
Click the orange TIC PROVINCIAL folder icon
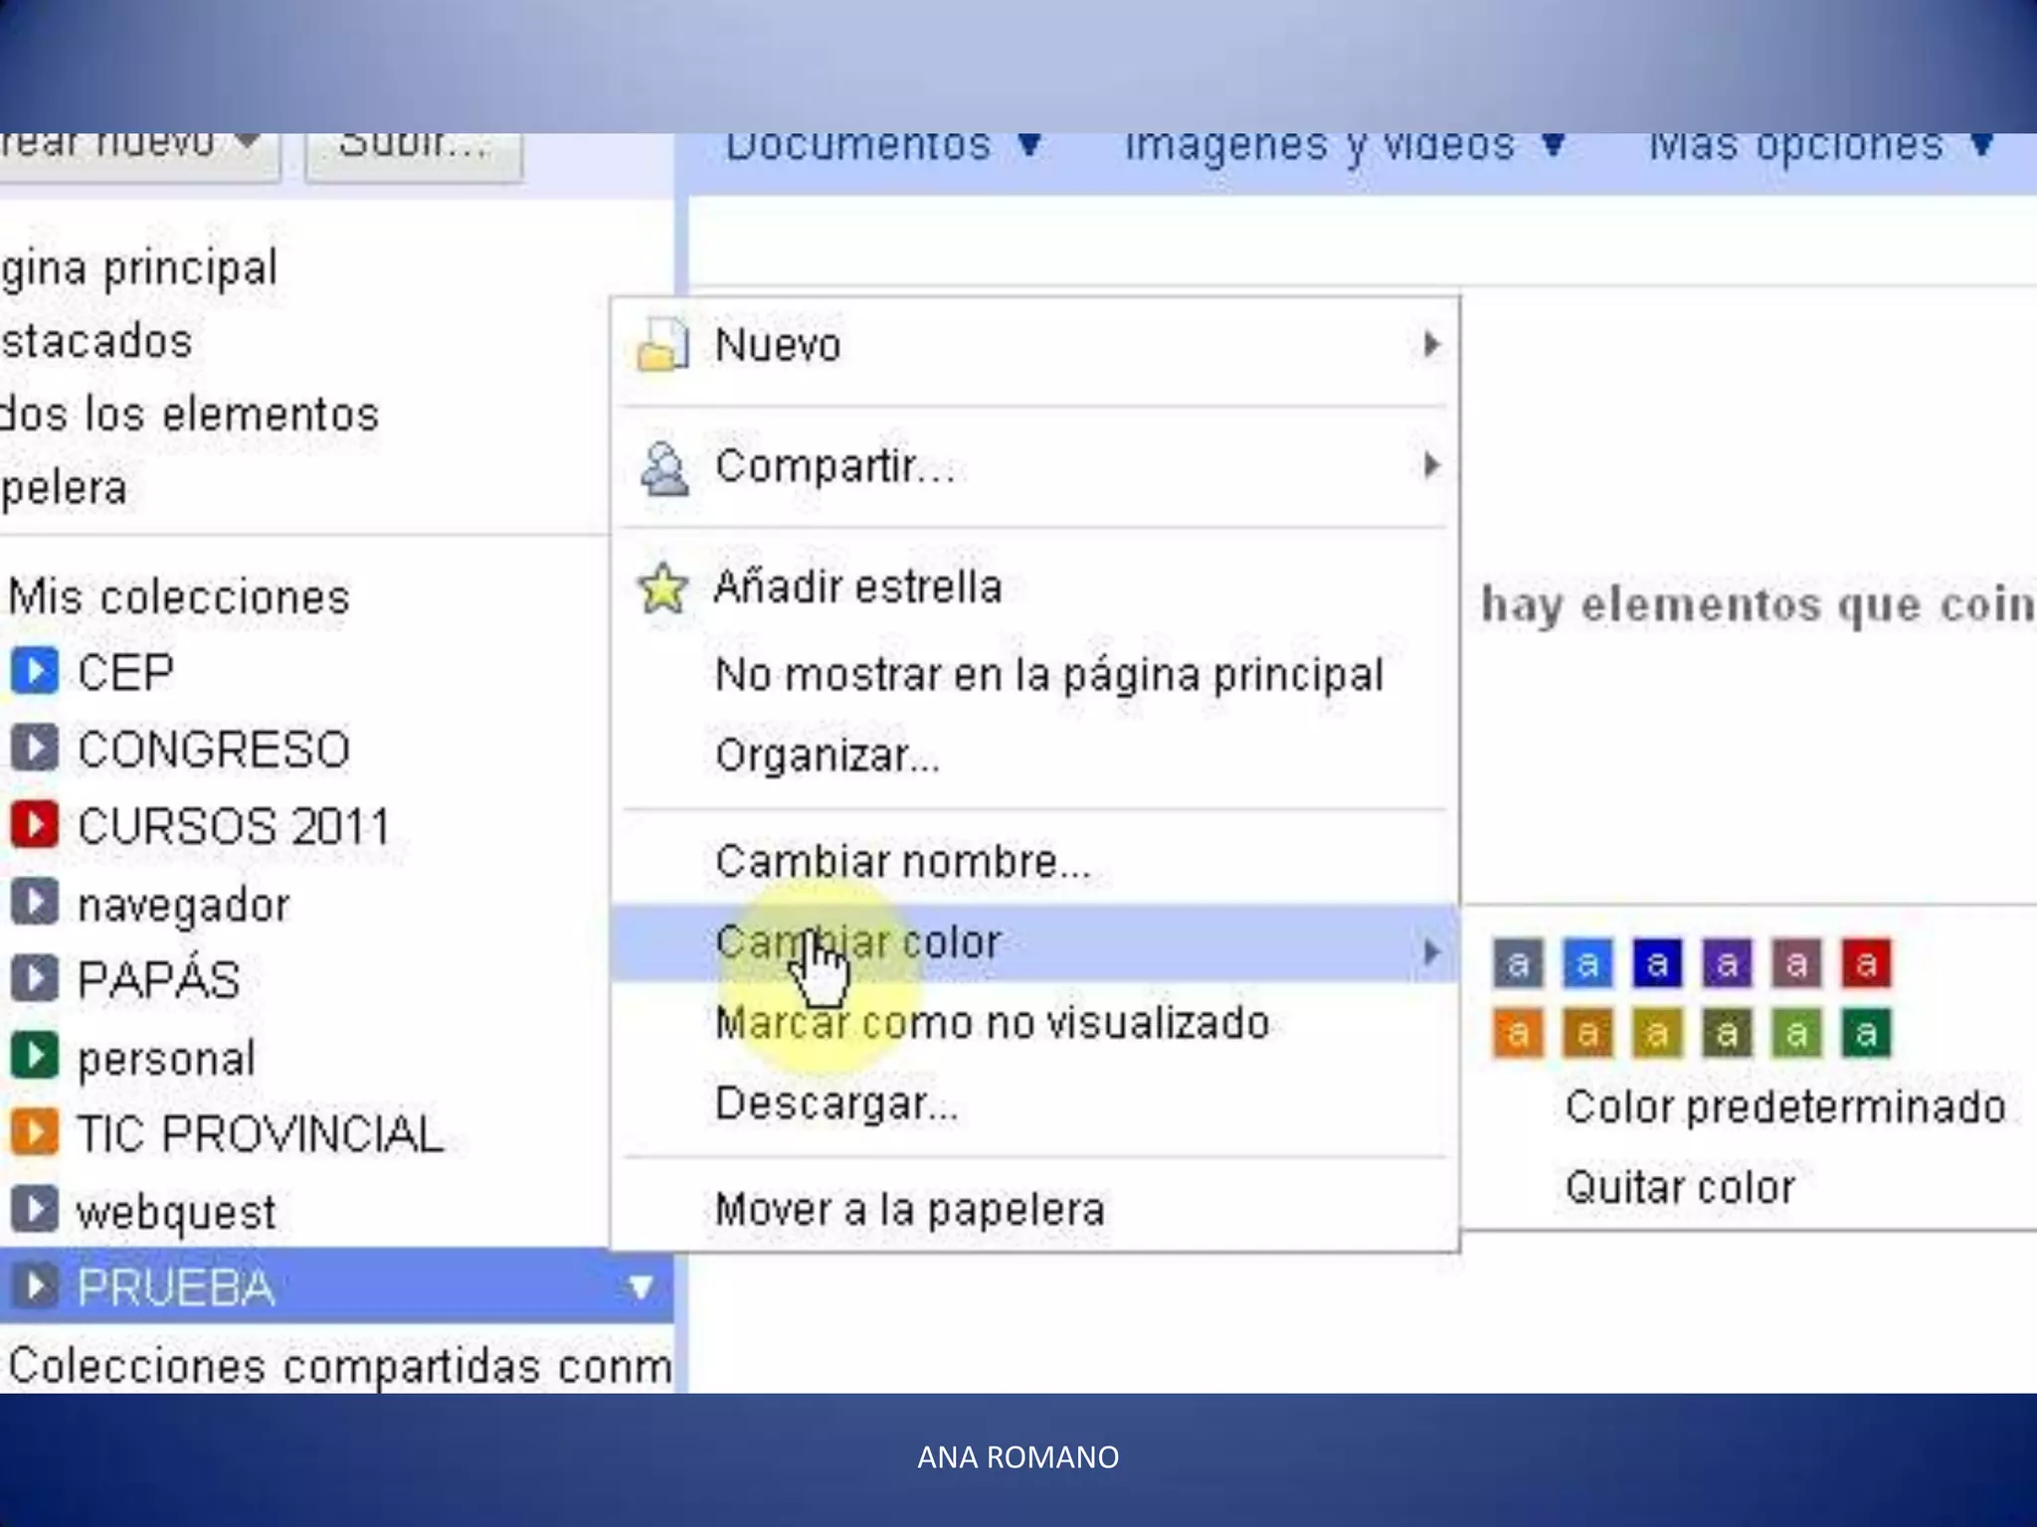[x=35, y=1132]
